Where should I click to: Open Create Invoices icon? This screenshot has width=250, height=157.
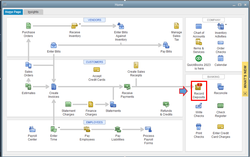point(54,86)
